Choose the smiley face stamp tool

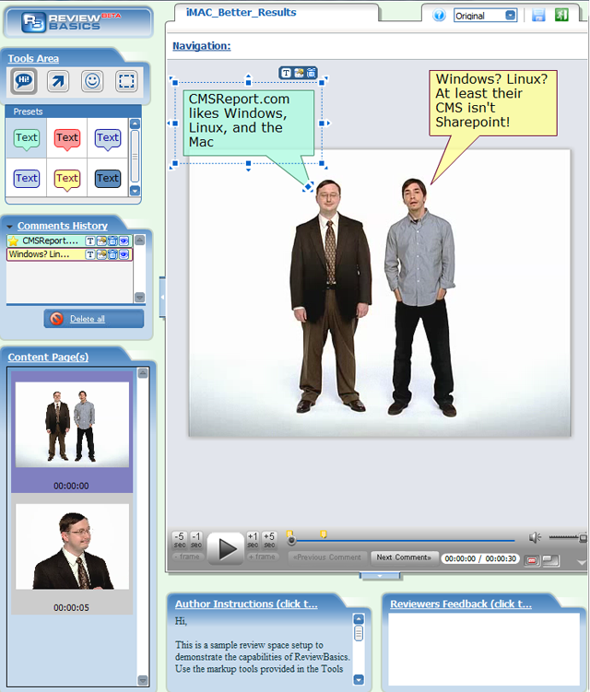[92, 82]
